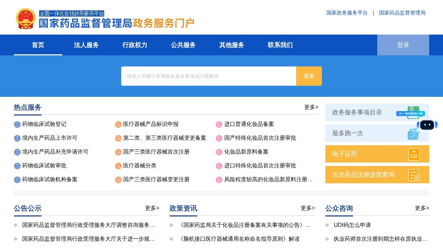Open question UDI码怎么申请

[x=352, y=225]
